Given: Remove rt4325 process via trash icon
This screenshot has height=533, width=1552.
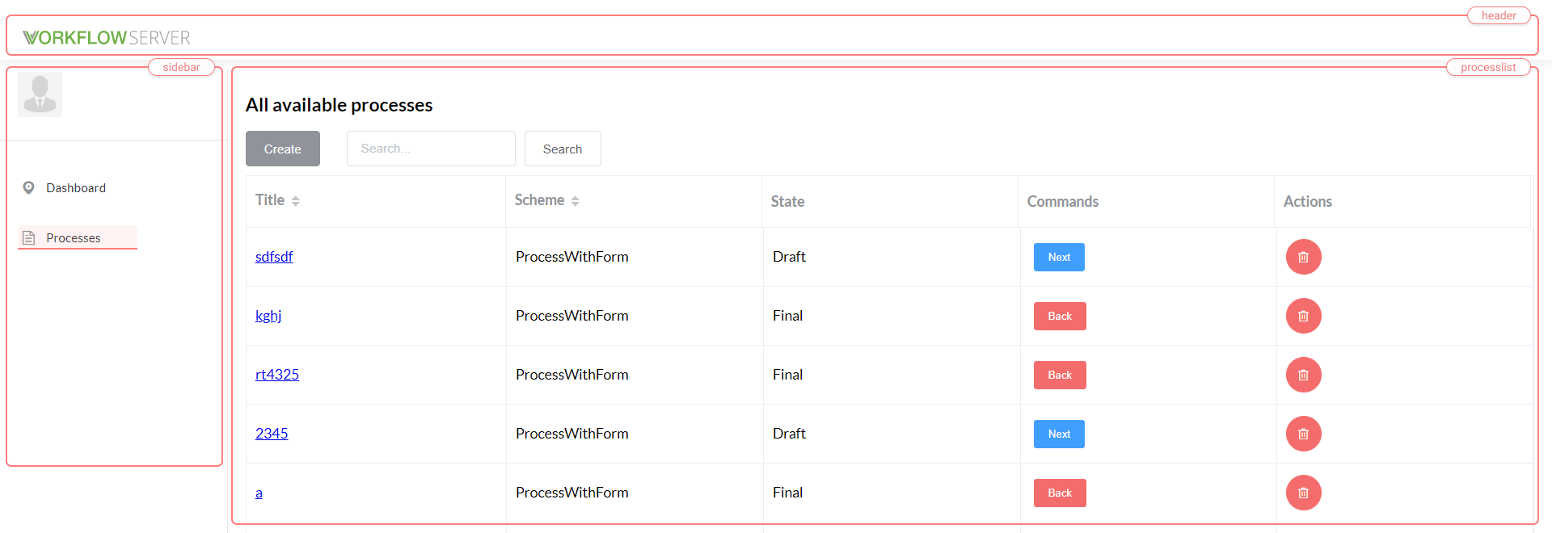Looking at the screenshot, I should (1303, 375).
